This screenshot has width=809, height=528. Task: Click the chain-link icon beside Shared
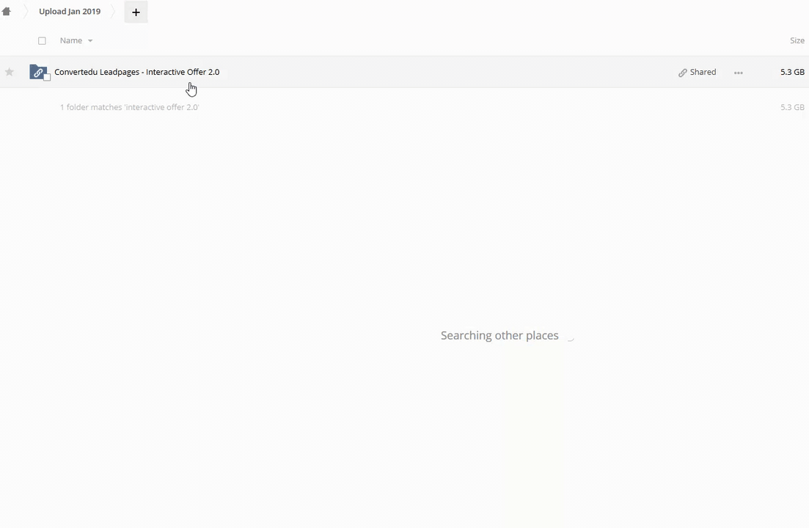[683, 73]
